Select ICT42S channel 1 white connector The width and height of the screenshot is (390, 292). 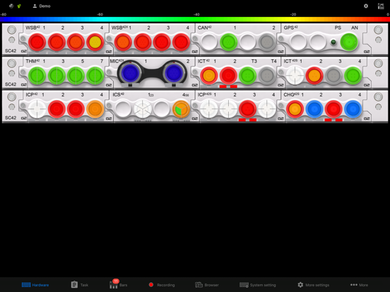pyautogui.click(x=295, y=75)
